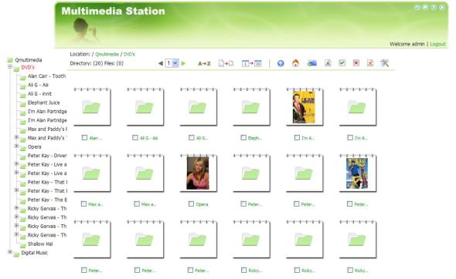Viewport: 456px width, 279px height.
Task: Click the blue globe icon
Action: point(281,63)
